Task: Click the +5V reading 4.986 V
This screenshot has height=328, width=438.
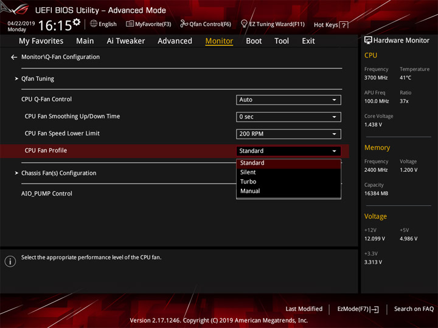Action: tap(409, 239)
